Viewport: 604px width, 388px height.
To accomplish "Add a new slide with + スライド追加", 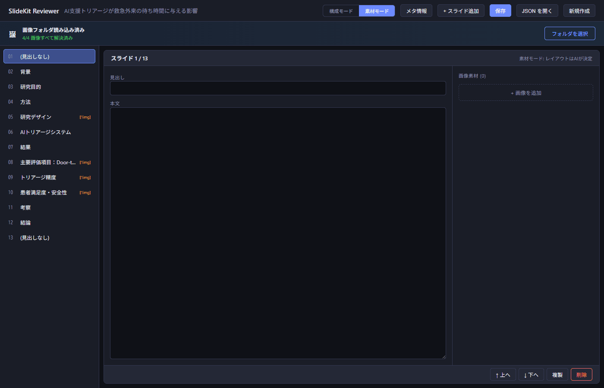I will [461, 11].
